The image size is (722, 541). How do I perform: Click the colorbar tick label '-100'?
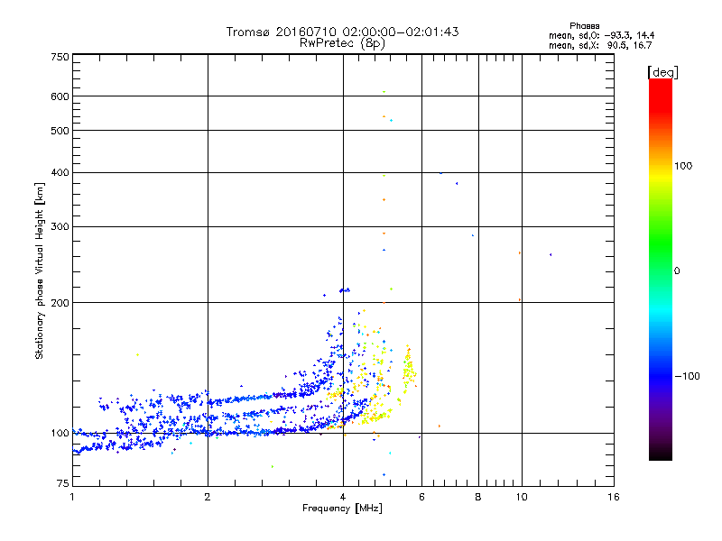[x=687, y=376]
